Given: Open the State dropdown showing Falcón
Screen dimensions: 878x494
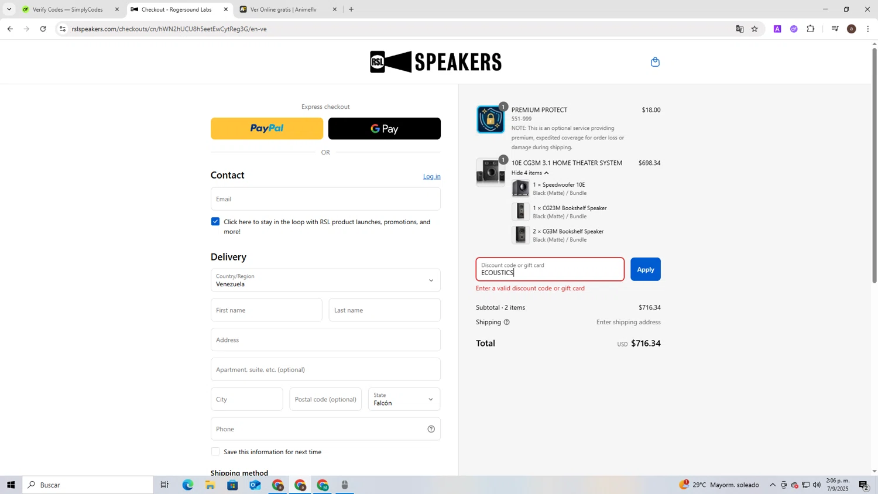Looking at the screenshot, I should click(x=404, y=399).
